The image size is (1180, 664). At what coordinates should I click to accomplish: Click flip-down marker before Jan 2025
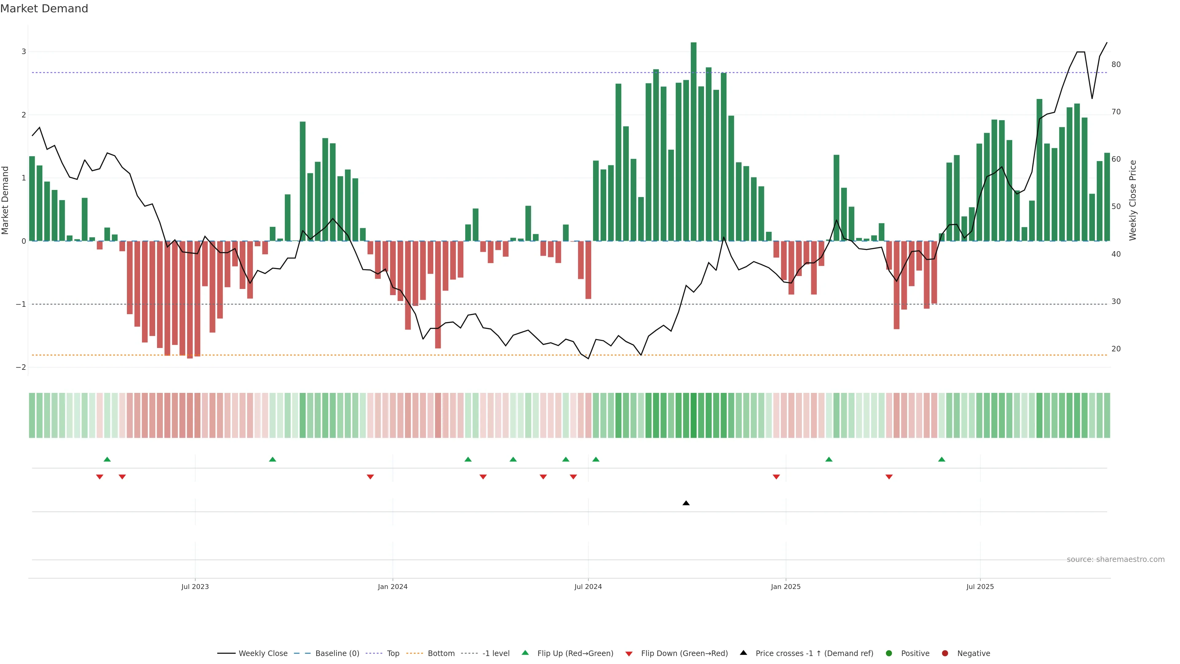click(776, 477)
